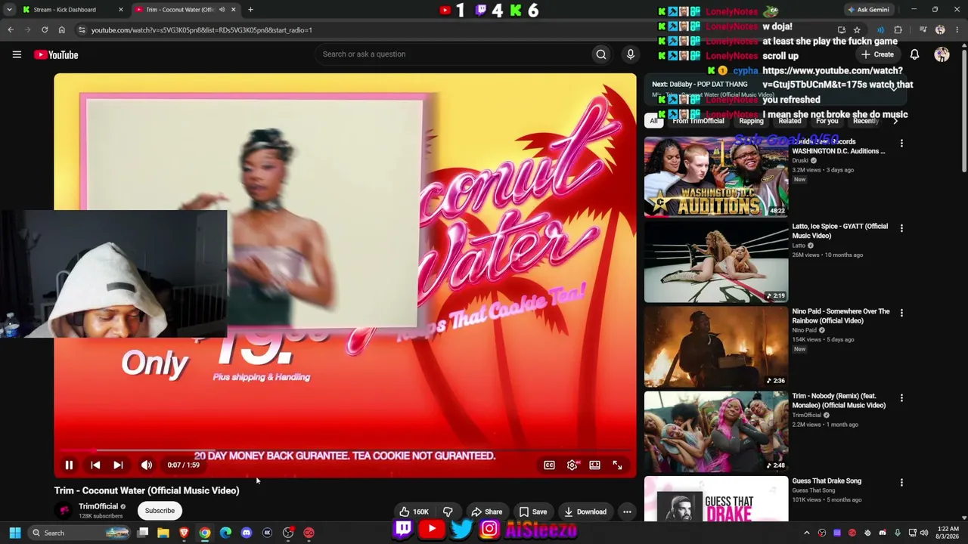Launch Brave browser from the taskbar

tap(184, 533)
